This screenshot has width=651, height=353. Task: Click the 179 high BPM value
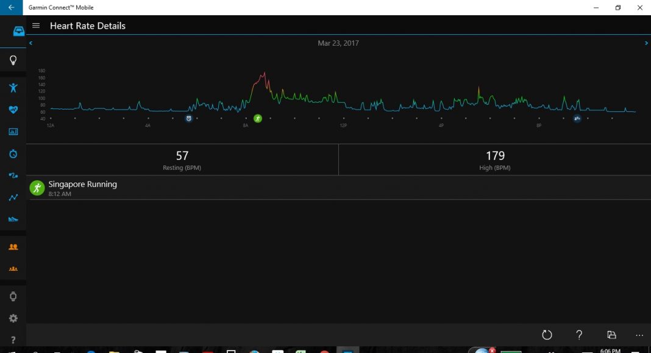(496, 156)
